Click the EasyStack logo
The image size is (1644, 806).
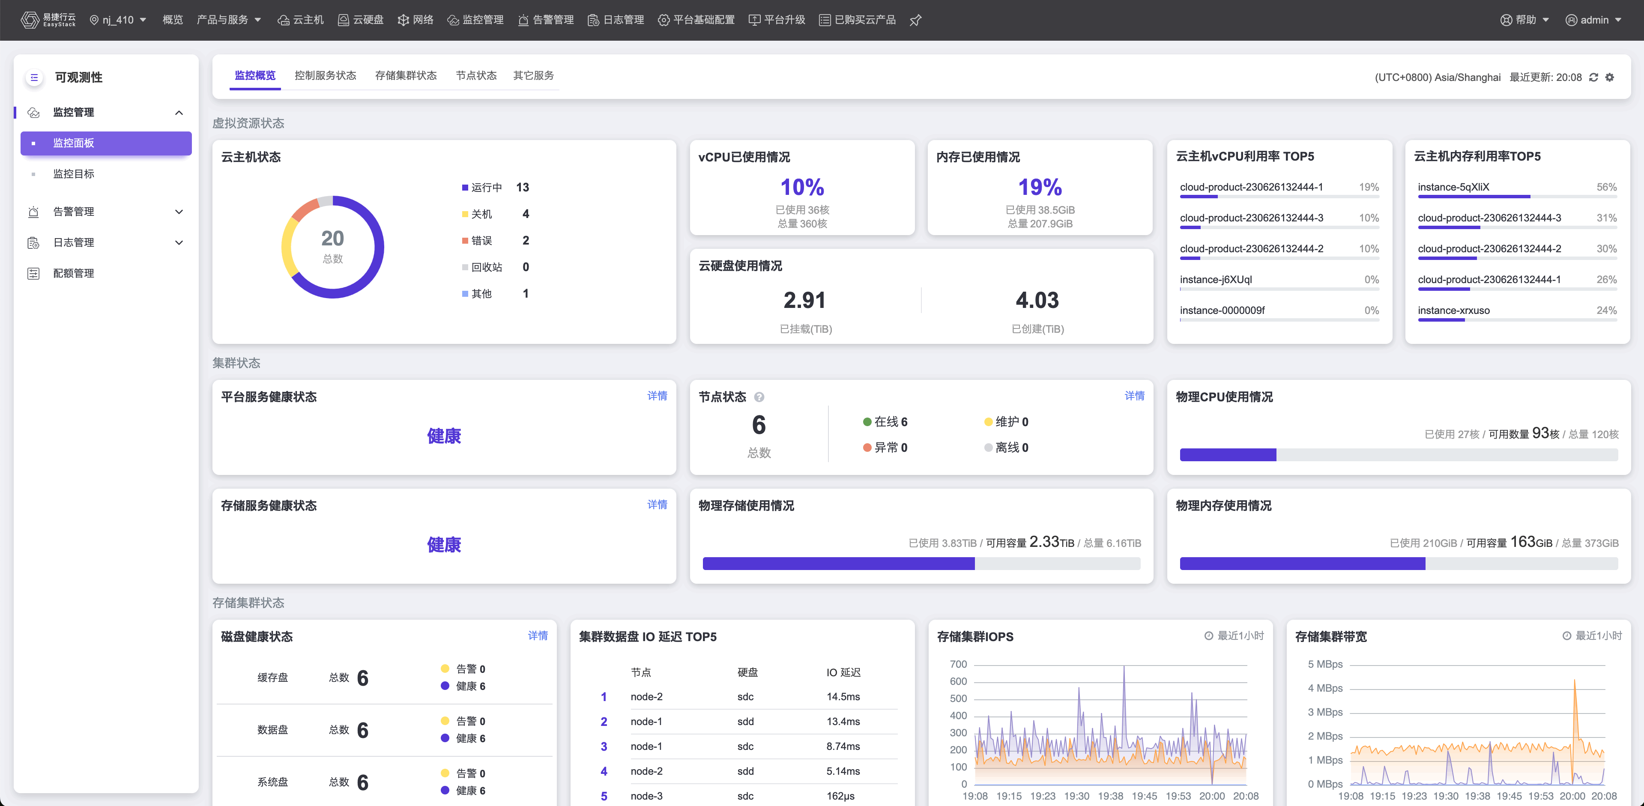click(48, 21)
